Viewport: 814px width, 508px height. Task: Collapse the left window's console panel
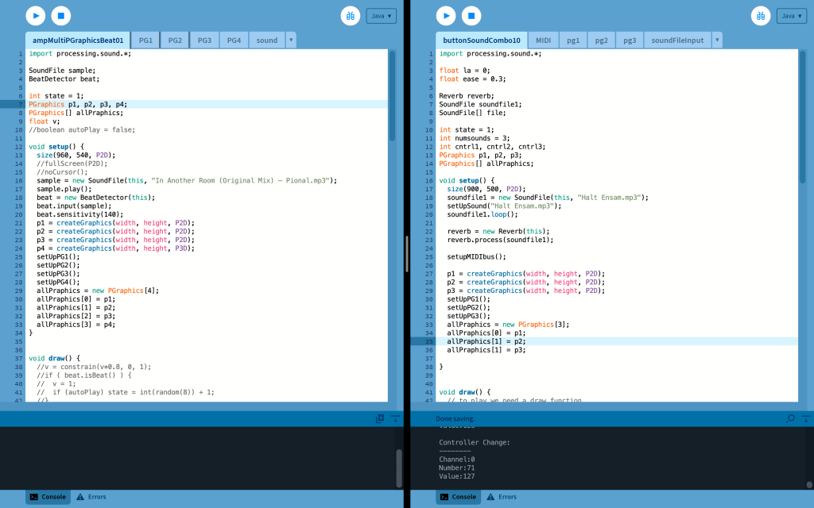click(395, 418)
